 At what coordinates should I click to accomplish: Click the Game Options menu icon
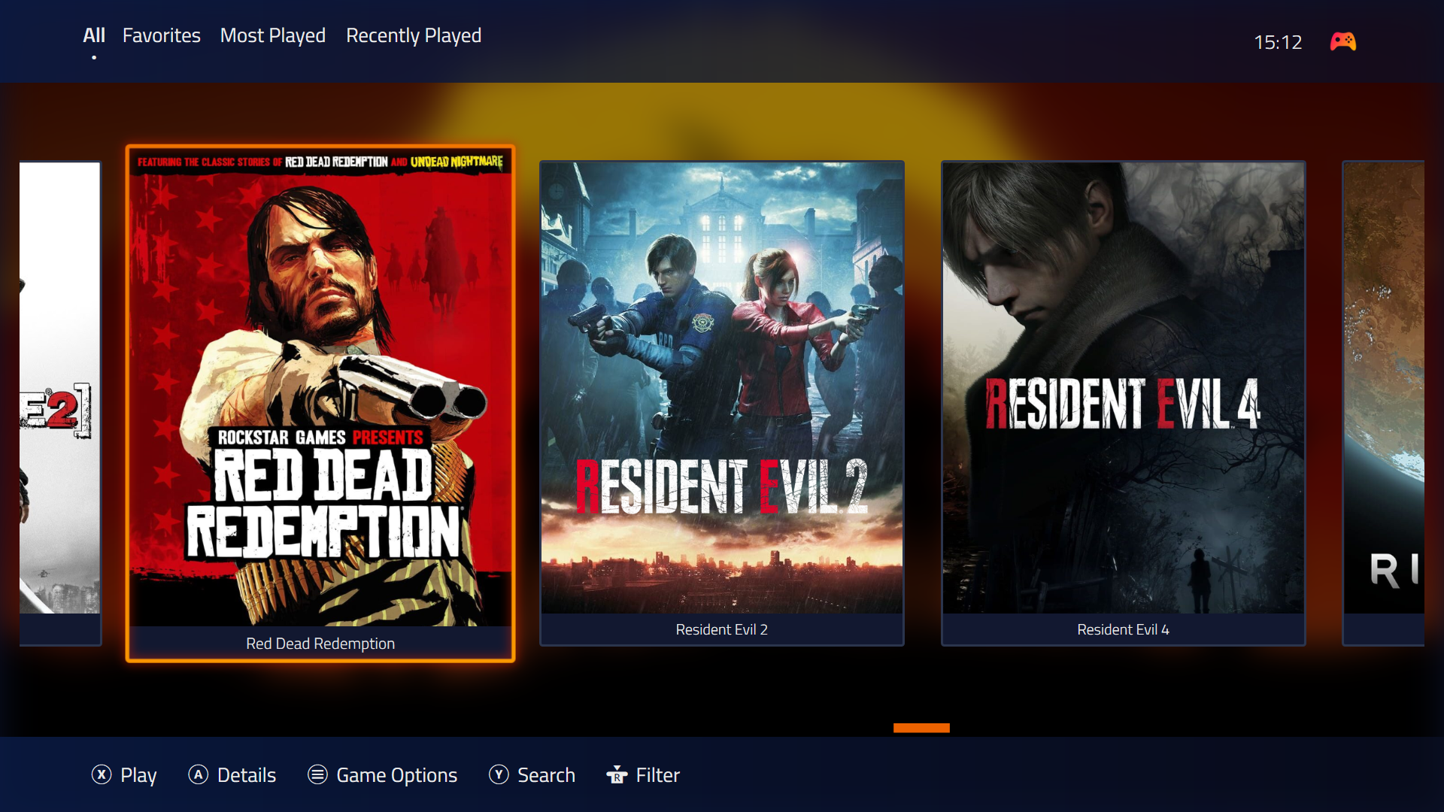317,774
